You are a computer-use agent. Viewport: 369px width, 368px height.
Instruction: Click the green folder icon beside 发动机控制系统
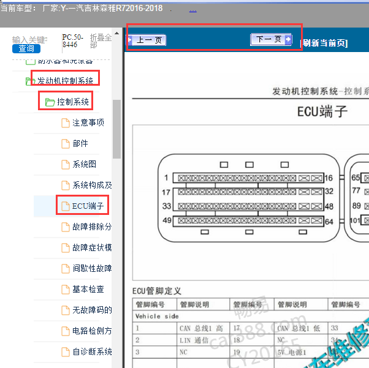pyautogui.click(x=30, y=81)
